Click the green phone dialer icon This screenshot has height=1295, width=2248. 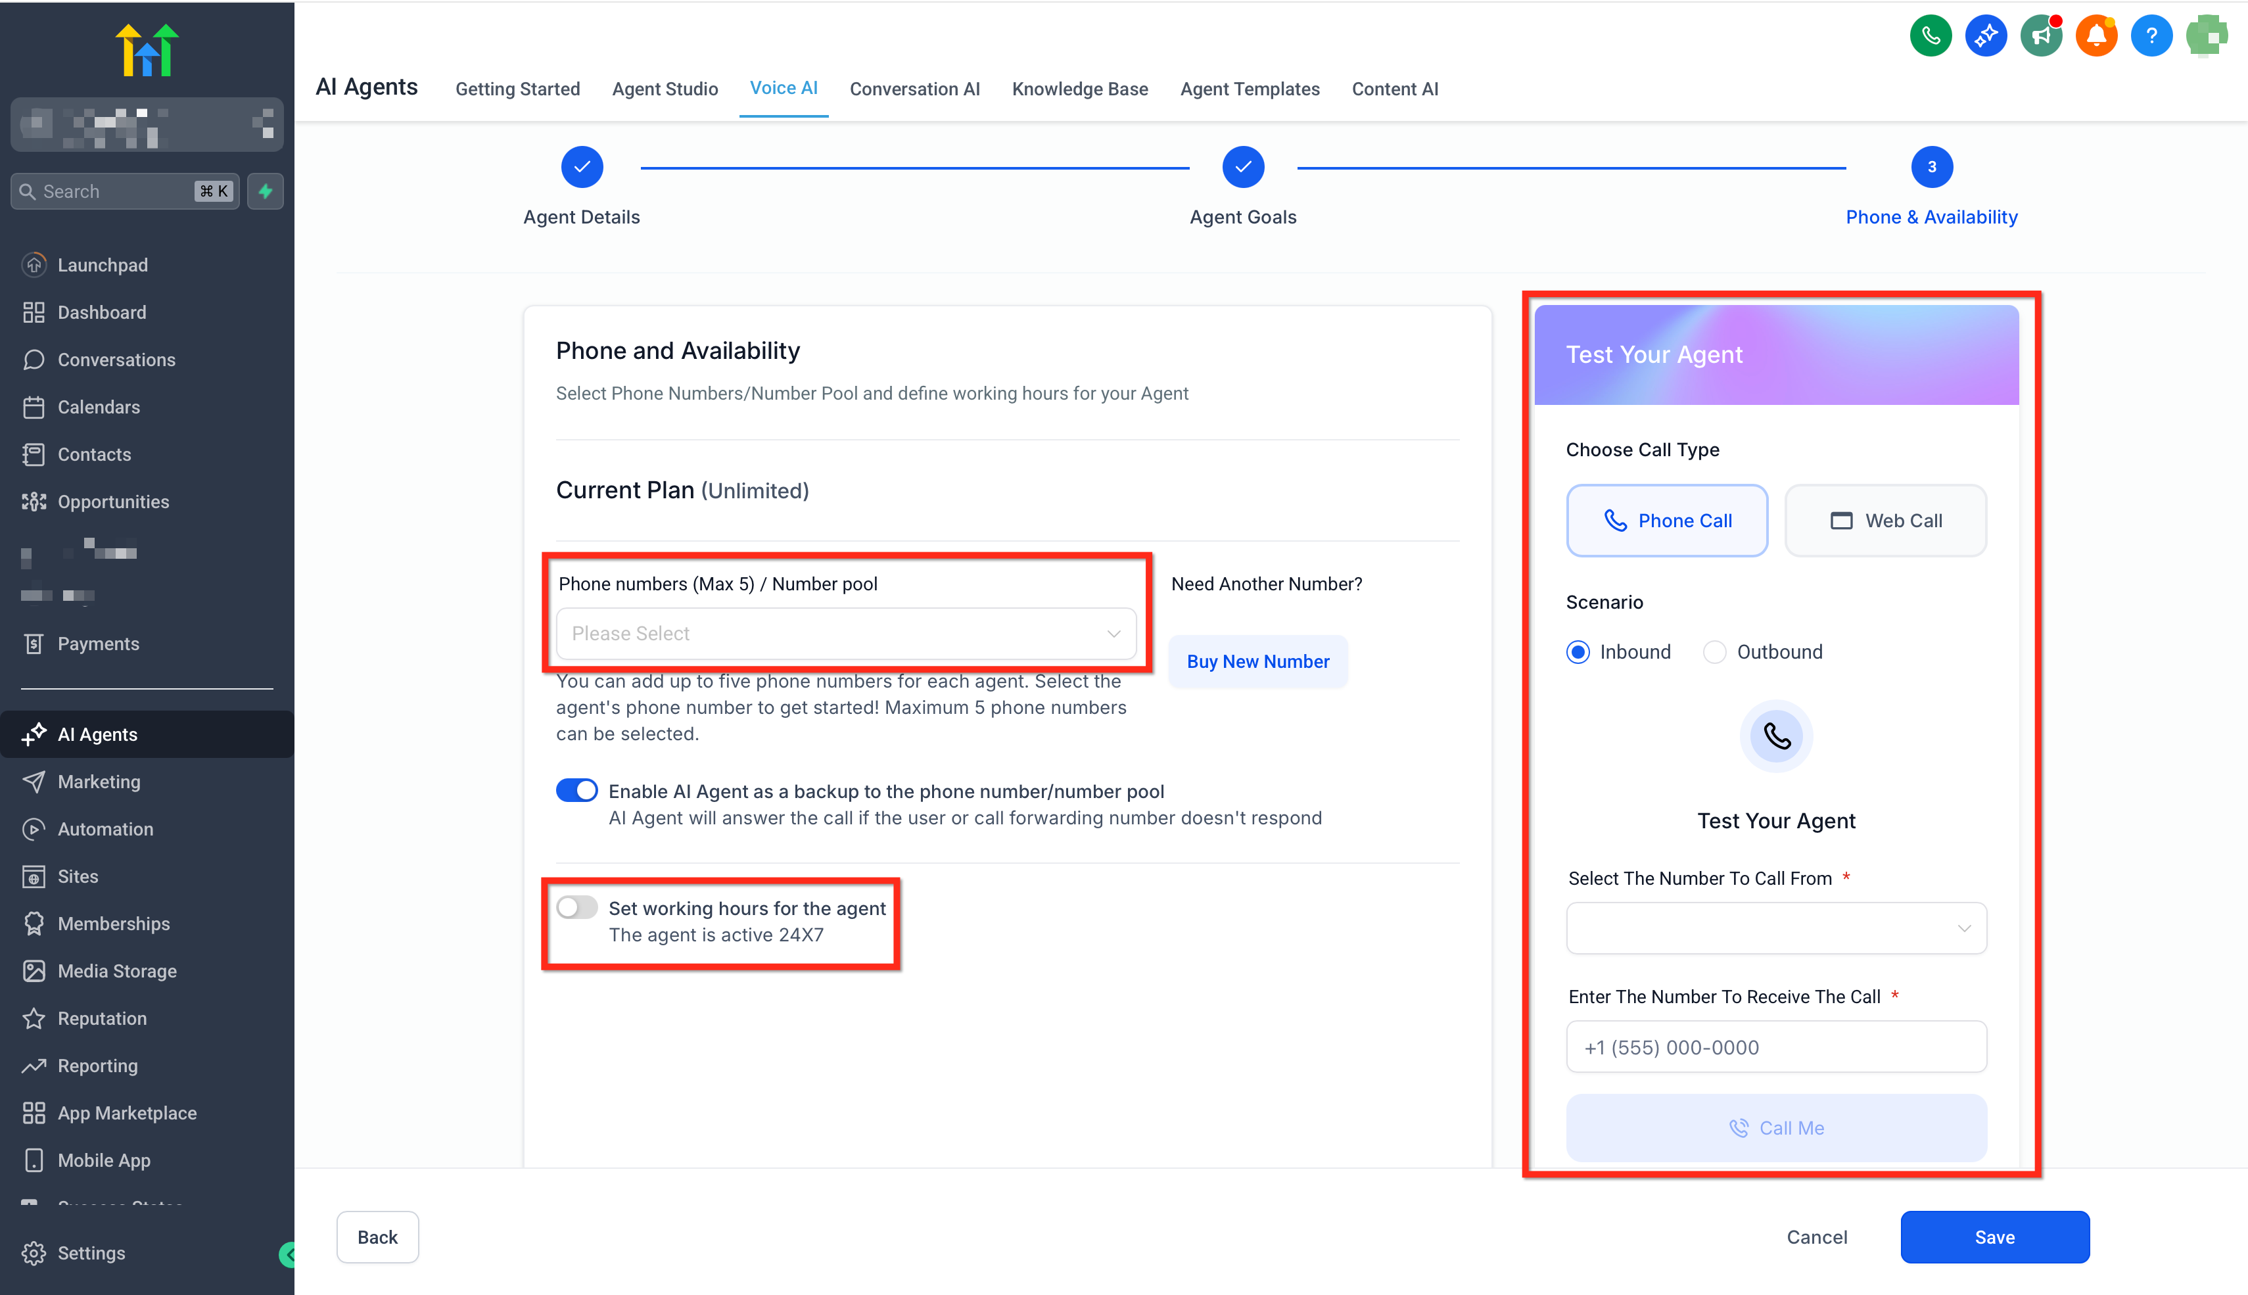point(1931,36)
